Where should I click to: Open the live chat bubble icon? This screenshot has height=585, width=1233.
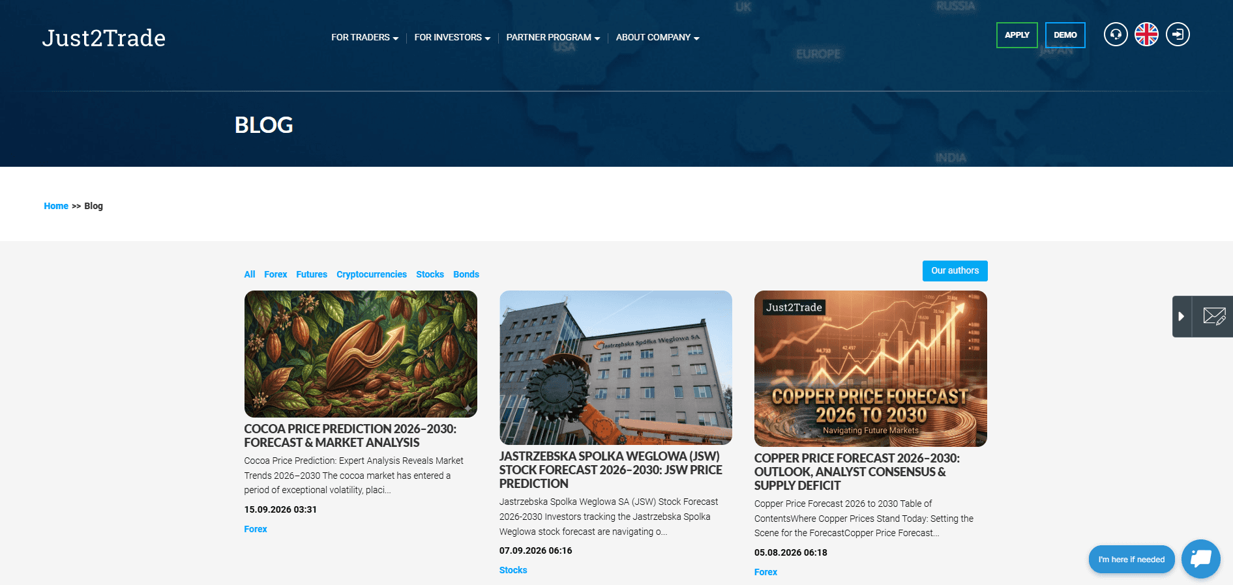[1200, 559]
